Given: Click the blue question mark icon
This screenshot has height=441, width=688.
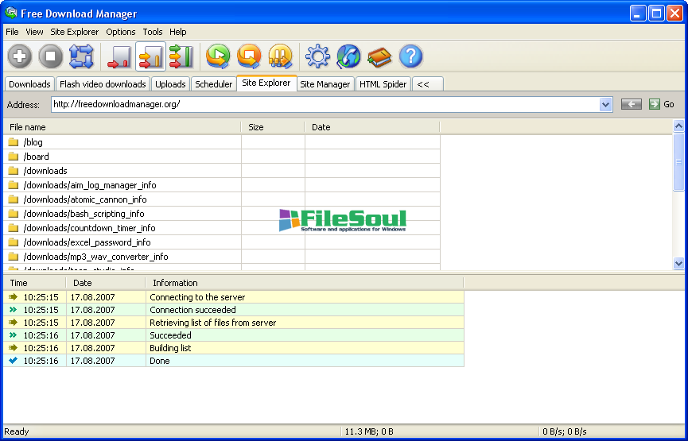Looking at the screenshot, I should [x=410, y=56].
